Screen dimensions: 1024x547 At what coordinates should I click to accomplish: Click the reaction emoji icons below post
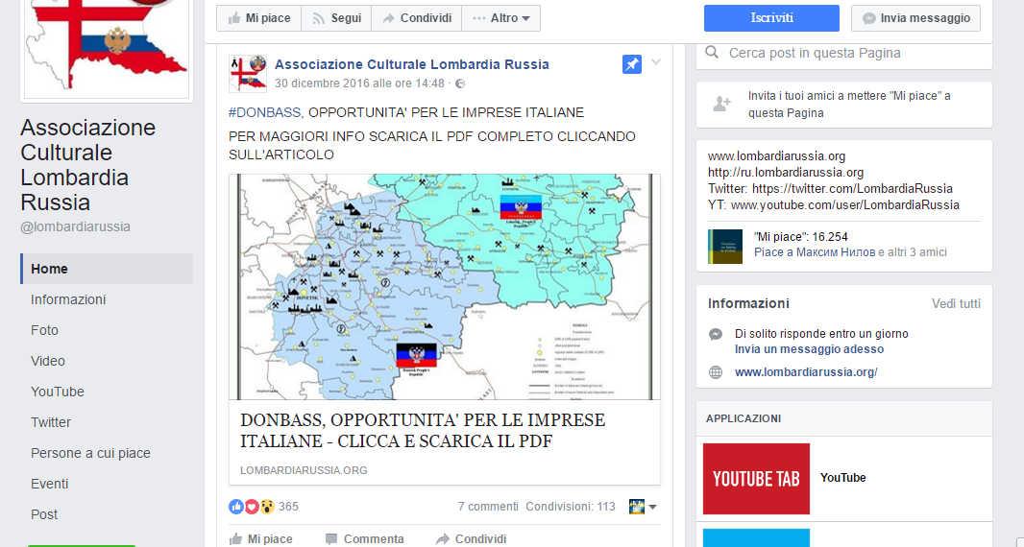(252, 507)
